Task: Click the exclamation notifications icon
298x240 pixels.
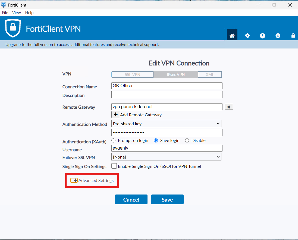Action: coord(262,35)
